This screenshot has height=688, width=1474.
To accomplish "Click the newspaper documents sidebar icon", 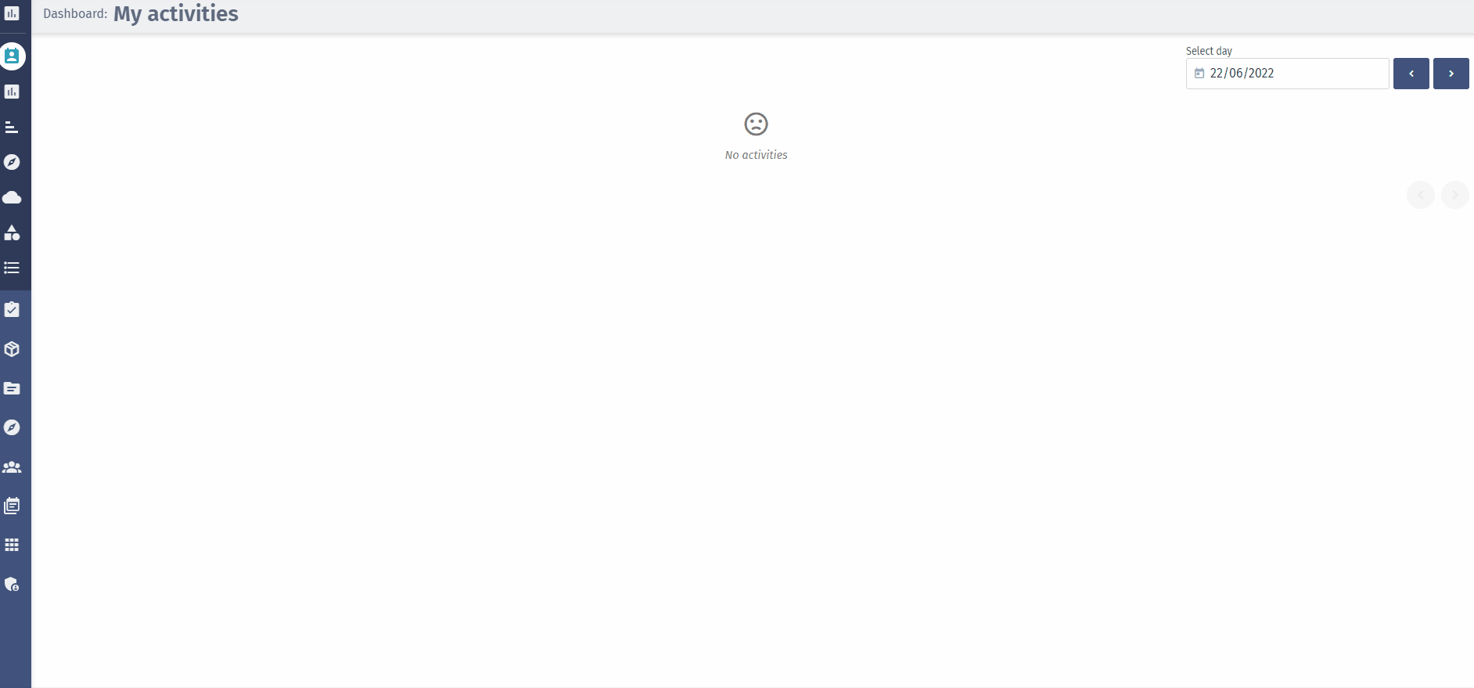I will pyautogui.click(x=12, y=506).
